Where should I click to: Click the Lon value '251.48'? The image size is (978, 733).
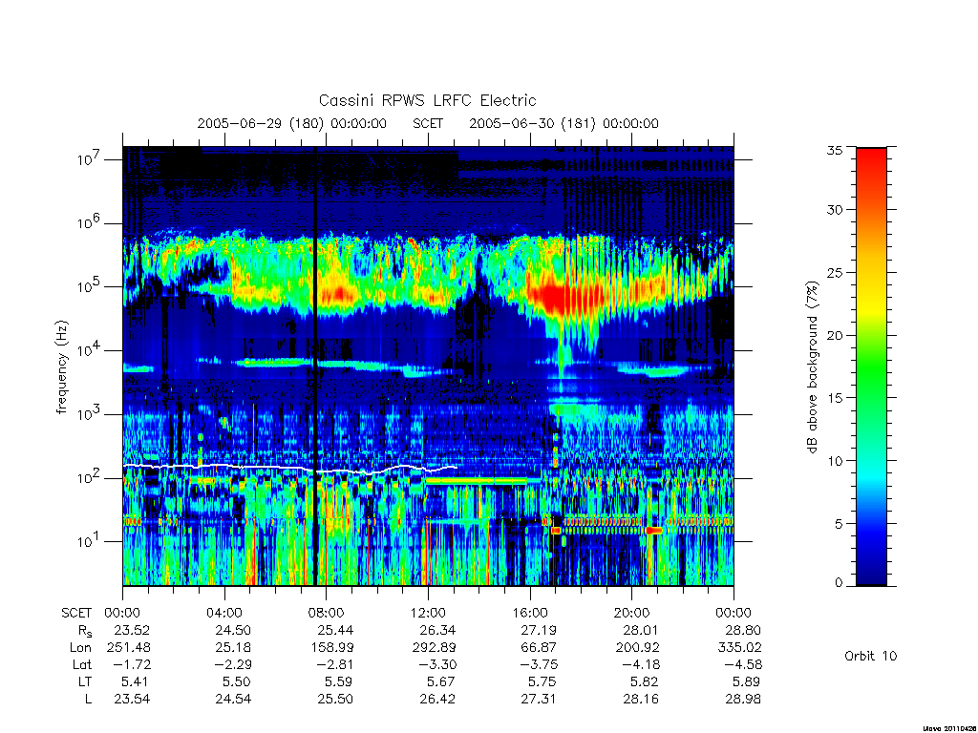129,647
